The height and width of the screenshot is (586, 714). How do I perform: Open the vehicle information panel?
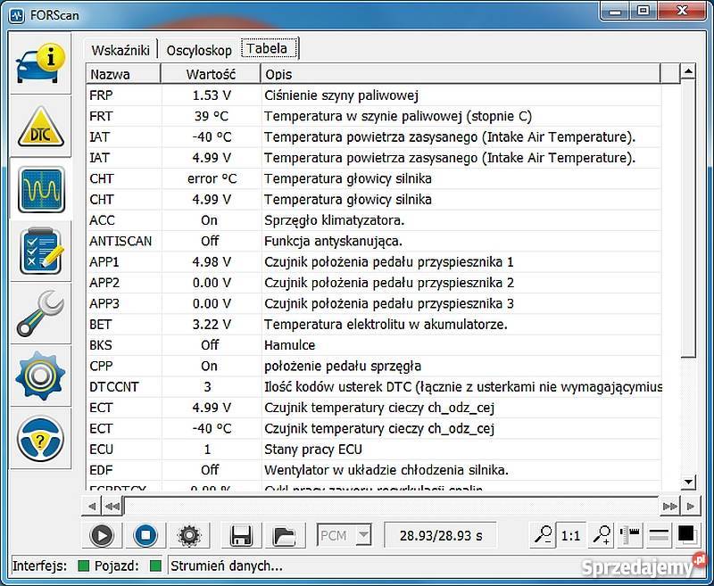40,63
